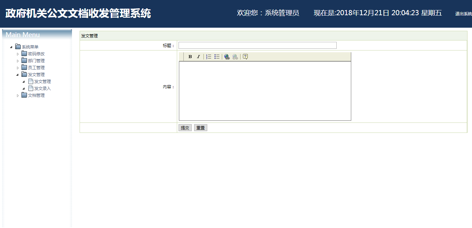The width and height of the screenshot is (472, 228).
Task: Click the 员工管理 folder icon
Action: point(24,67)
